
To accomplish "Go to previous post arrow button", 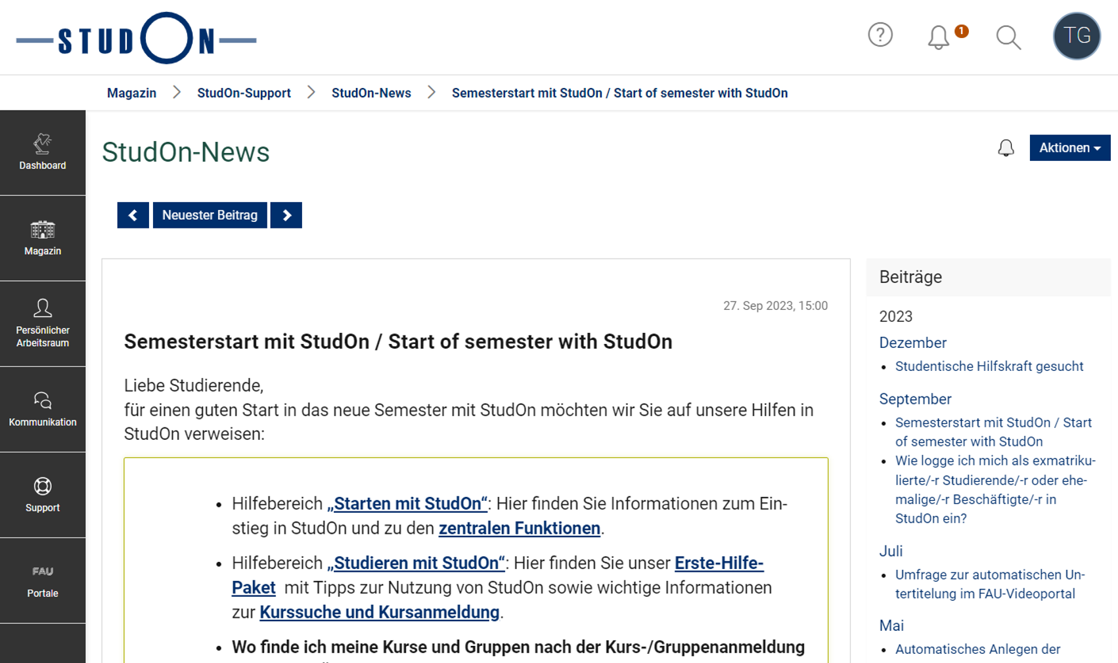I will (x=133, y=215).
